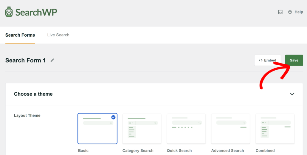Select the Combined theme thumbnail

[275, 128]
